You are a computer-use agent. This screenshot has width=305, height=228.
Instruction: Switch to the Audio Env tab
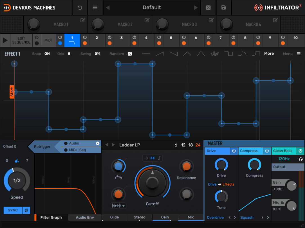[85, 217]
